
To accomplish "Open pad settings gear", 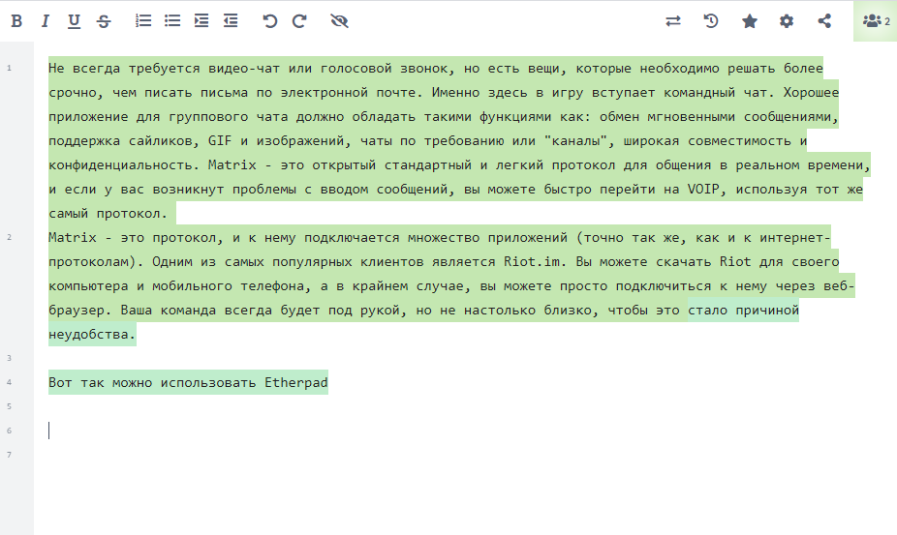I will click(x=787, y=21).
